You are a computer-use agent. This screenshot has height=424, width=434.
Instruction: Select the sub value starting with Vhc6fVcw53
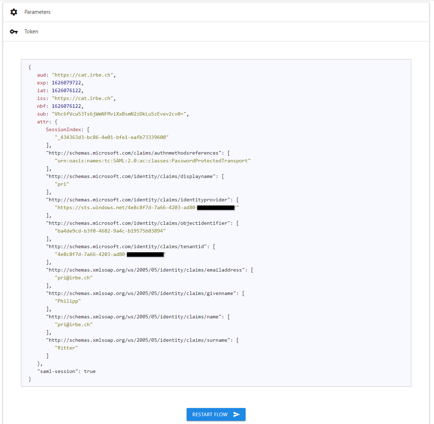119,114
